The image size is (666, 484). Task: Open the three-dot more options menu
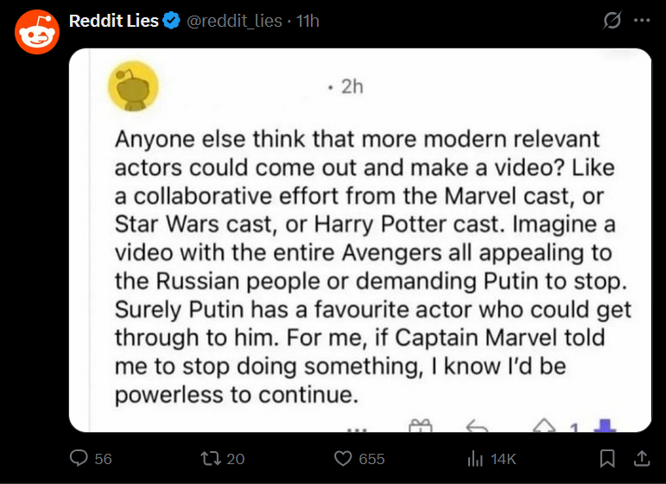point(641,21)
